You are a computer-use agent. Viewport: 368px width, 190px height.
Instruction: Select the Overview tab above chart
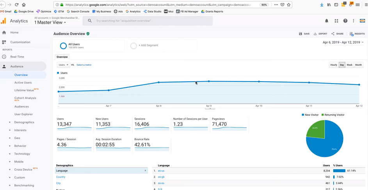[62, 57]
